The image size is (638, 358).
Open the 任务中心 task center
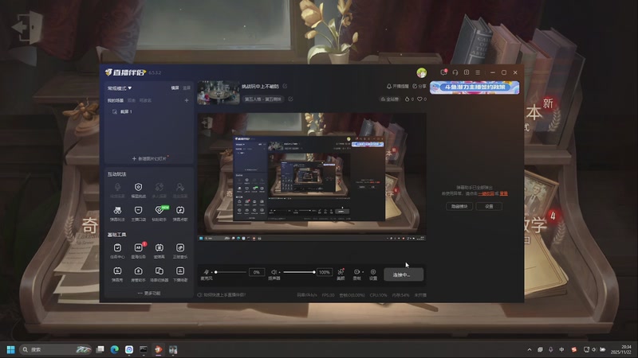117,251
